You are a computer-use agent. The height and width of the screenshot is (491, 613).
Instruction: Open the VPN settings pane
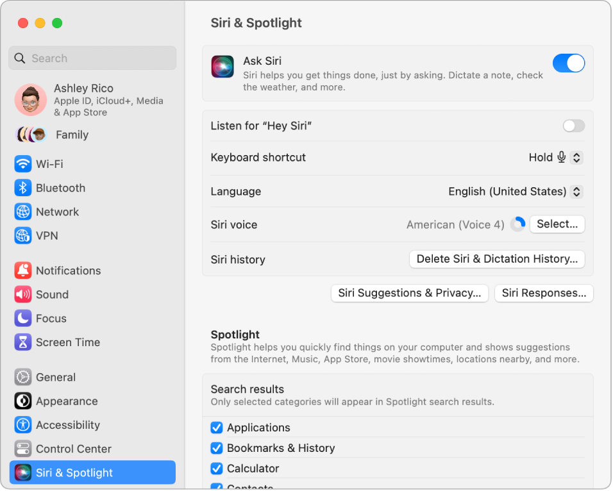(22, 236)
